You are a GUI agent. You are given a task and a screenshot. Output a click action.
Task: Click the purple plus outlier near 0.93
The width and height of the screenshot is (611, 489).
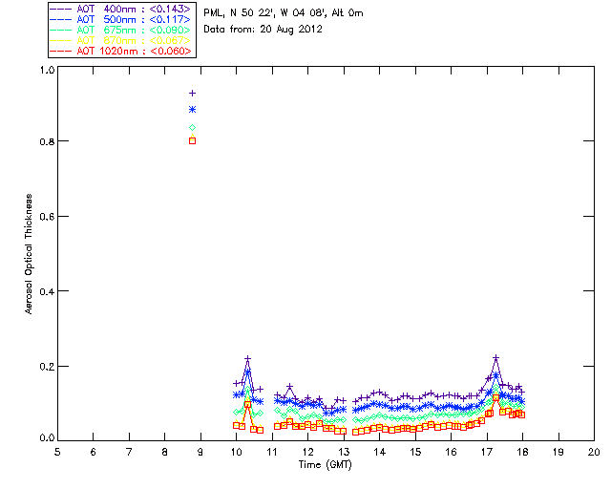[192, 94]
